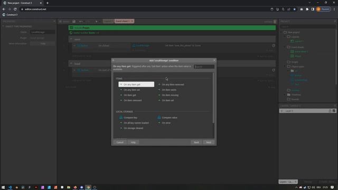Select 'Compare key' local storage condition
The height and width of the screenshot is (190, 338).
tap(128, 118)
